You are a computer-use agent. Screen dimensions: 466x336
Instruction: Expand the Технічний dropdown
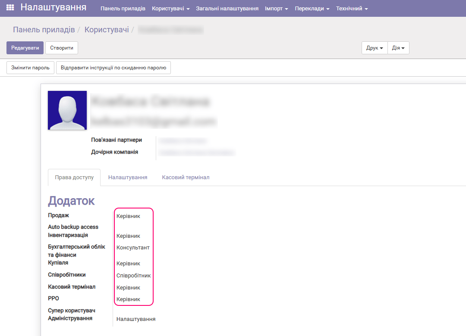352,8
